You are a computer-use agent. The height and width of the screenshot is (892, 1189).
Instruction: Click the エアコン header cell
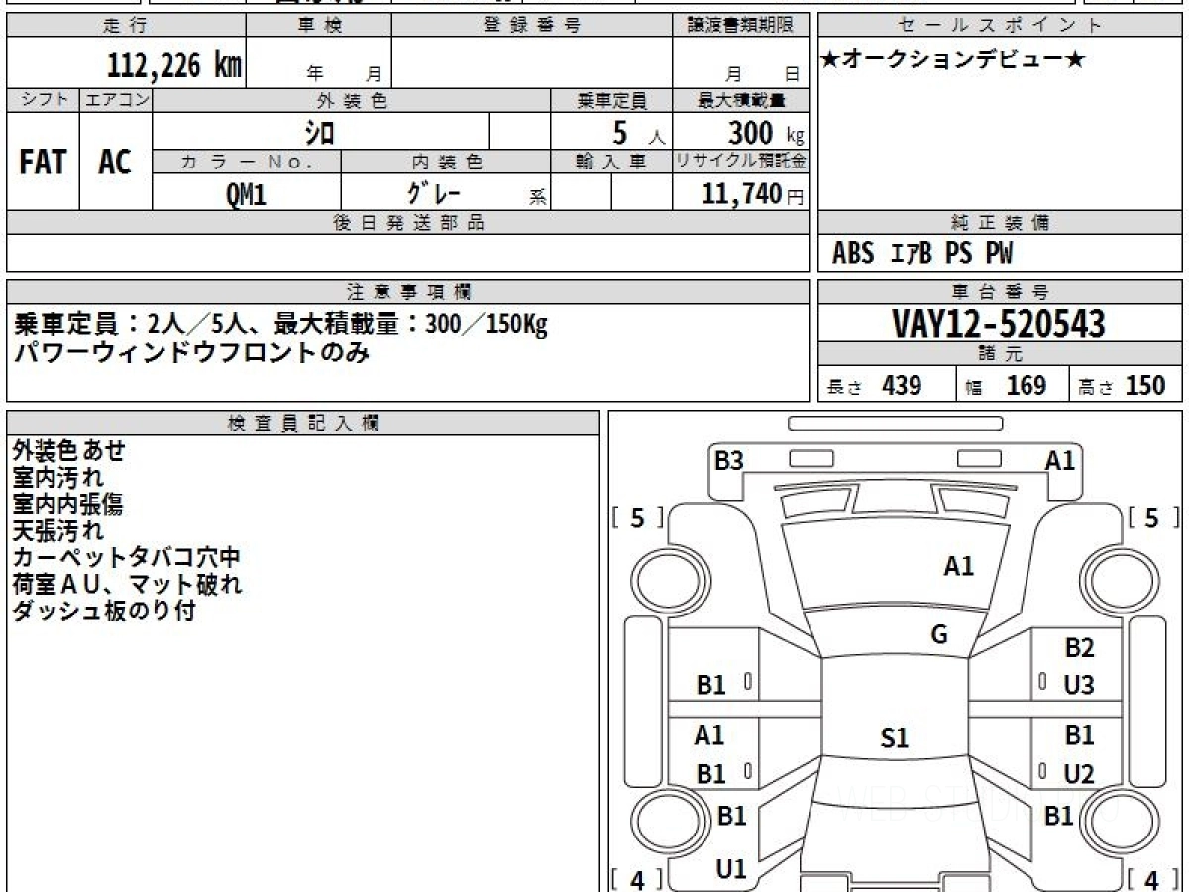pos(116,100)
